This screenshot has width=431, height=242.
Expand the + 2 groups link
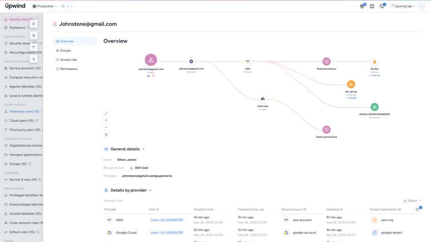(x=351, y=98)
